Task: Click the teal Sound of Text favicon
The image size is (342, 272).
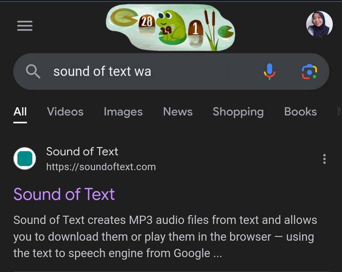Action: tap(25, 158)
